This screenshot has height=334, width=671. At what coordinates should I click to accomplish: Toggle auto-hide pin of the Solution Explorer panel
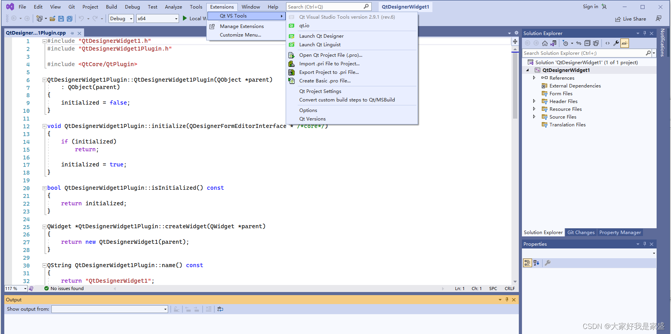(645, 33)
